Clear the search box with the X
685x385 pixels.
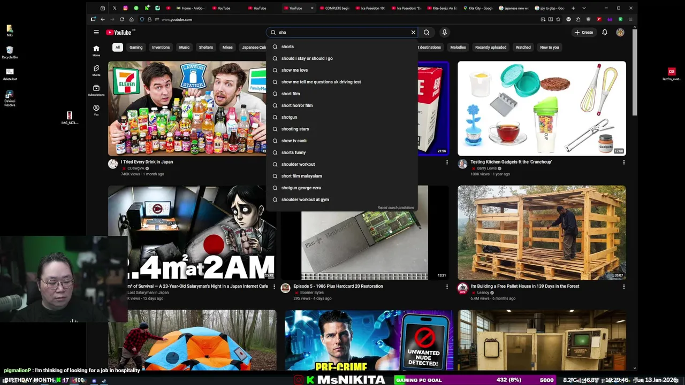point(413,32)
